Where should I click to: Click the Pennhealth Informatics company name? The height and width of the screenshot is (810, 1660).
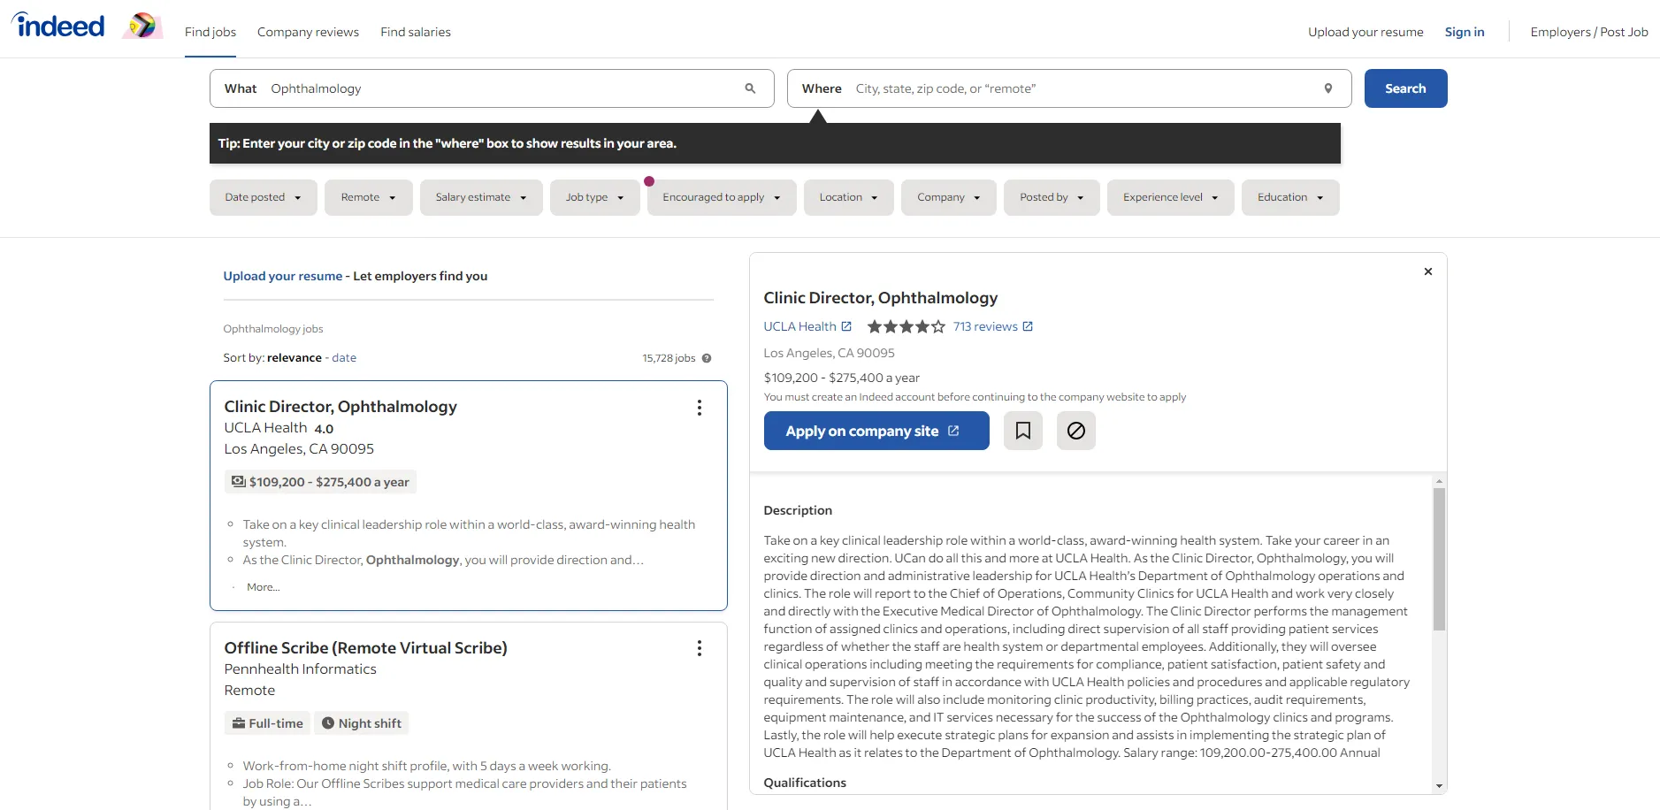(x=300, y=669)
